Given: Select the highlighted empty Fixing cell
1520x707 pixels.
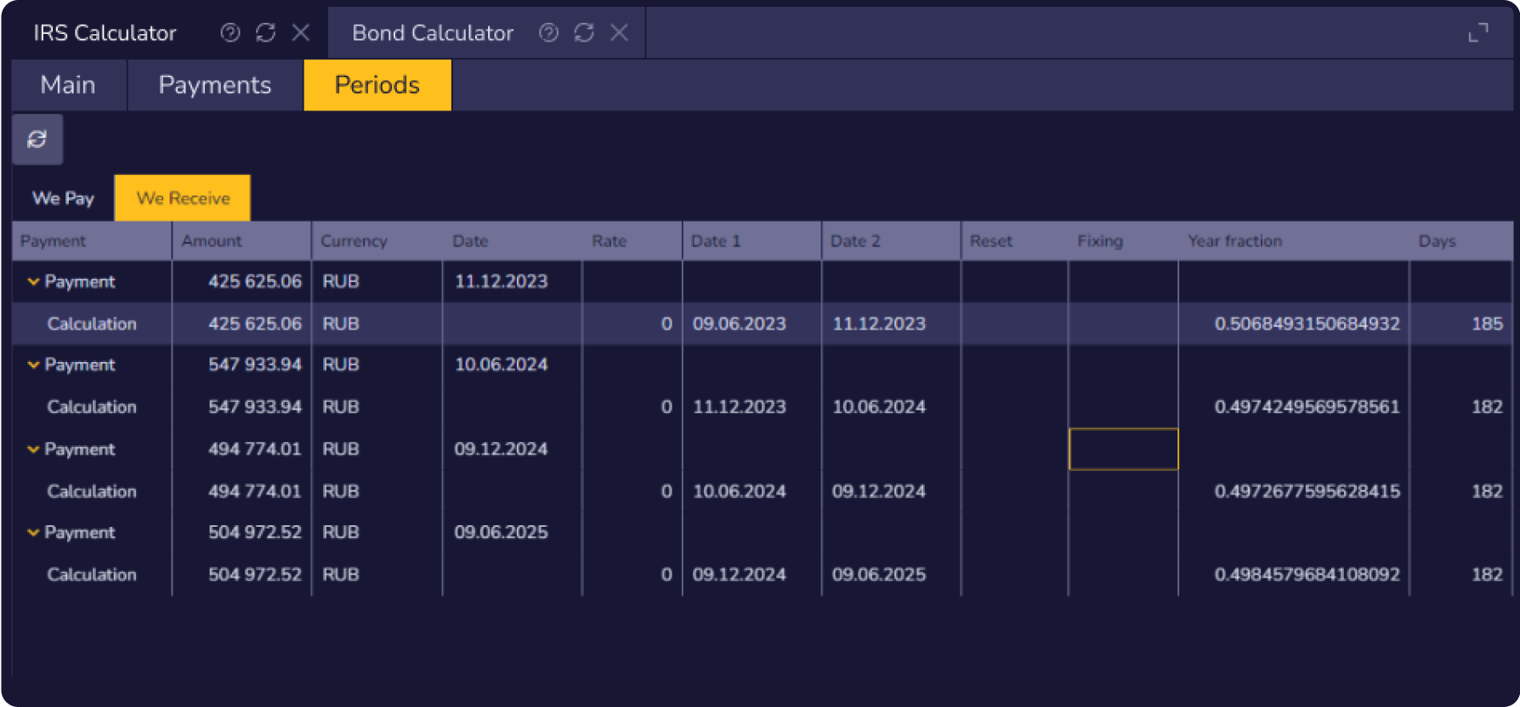Looking at the screenshot, I should pos(1123,449).
